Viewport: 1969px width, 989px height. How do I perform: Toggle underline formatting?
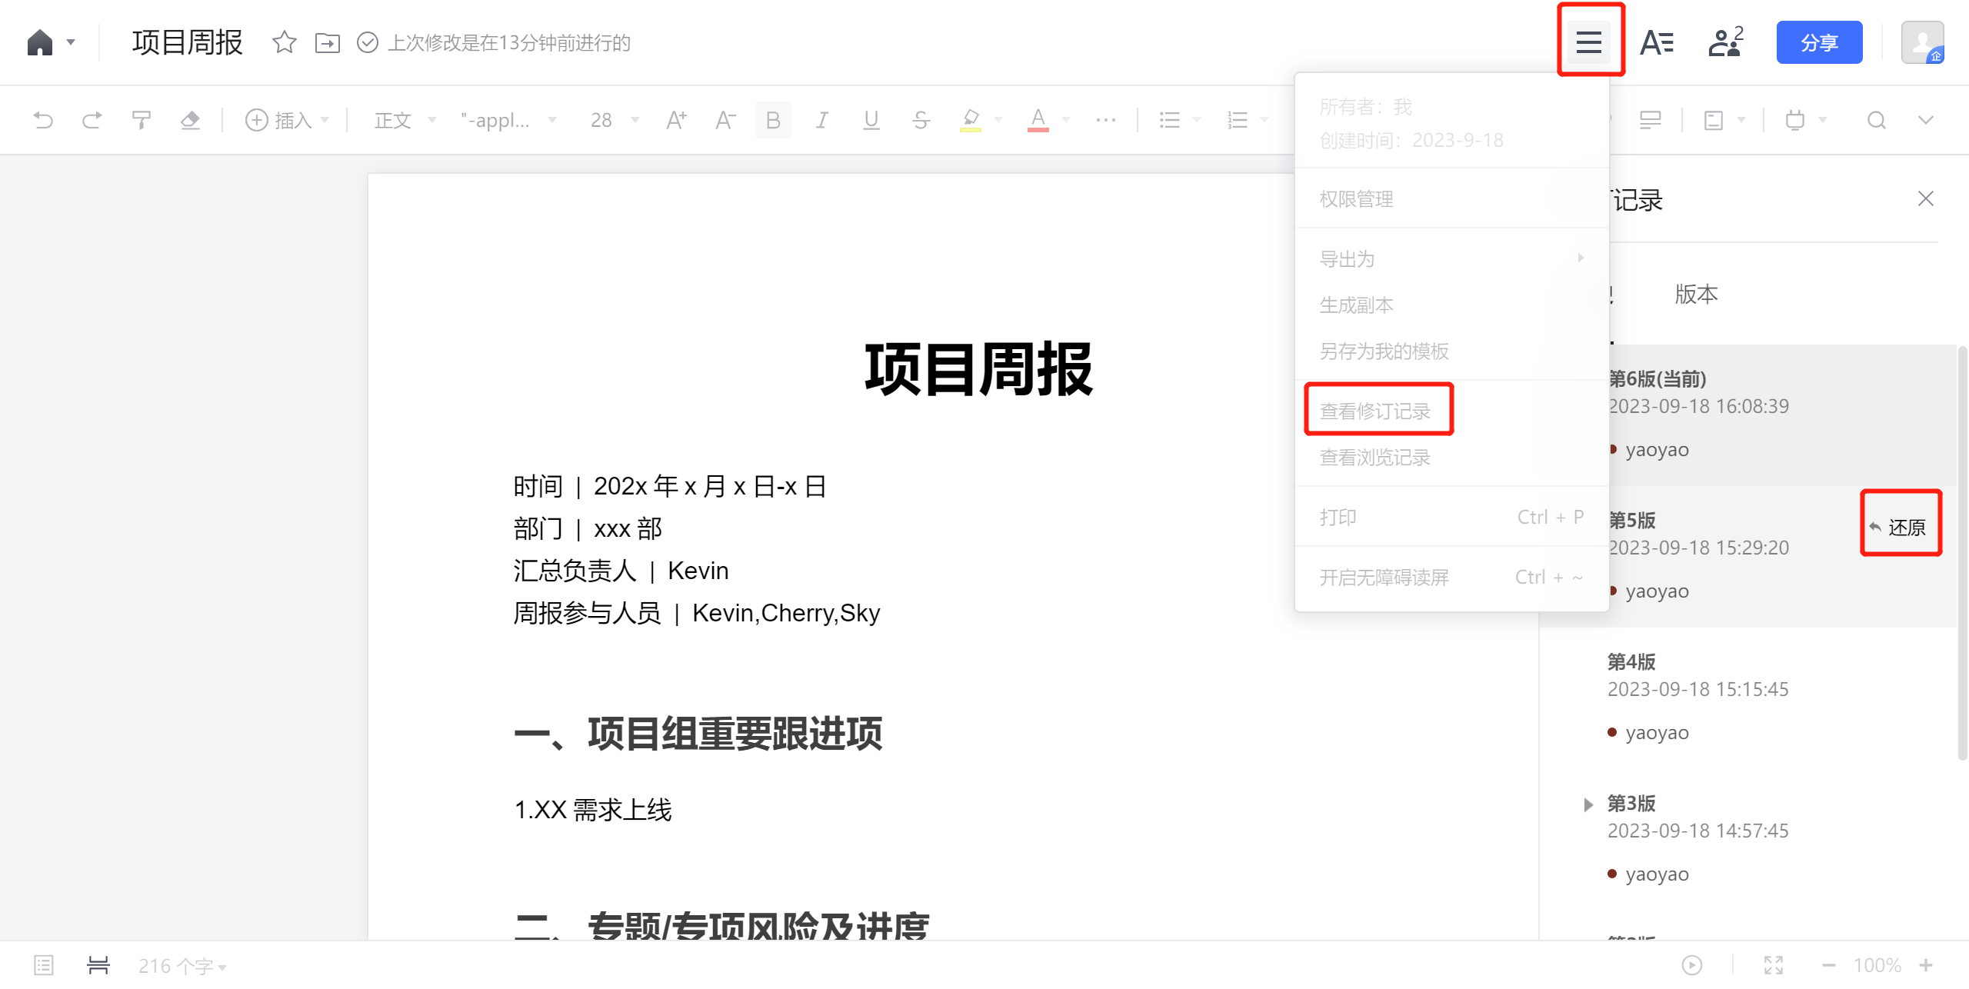pos(871,120)
